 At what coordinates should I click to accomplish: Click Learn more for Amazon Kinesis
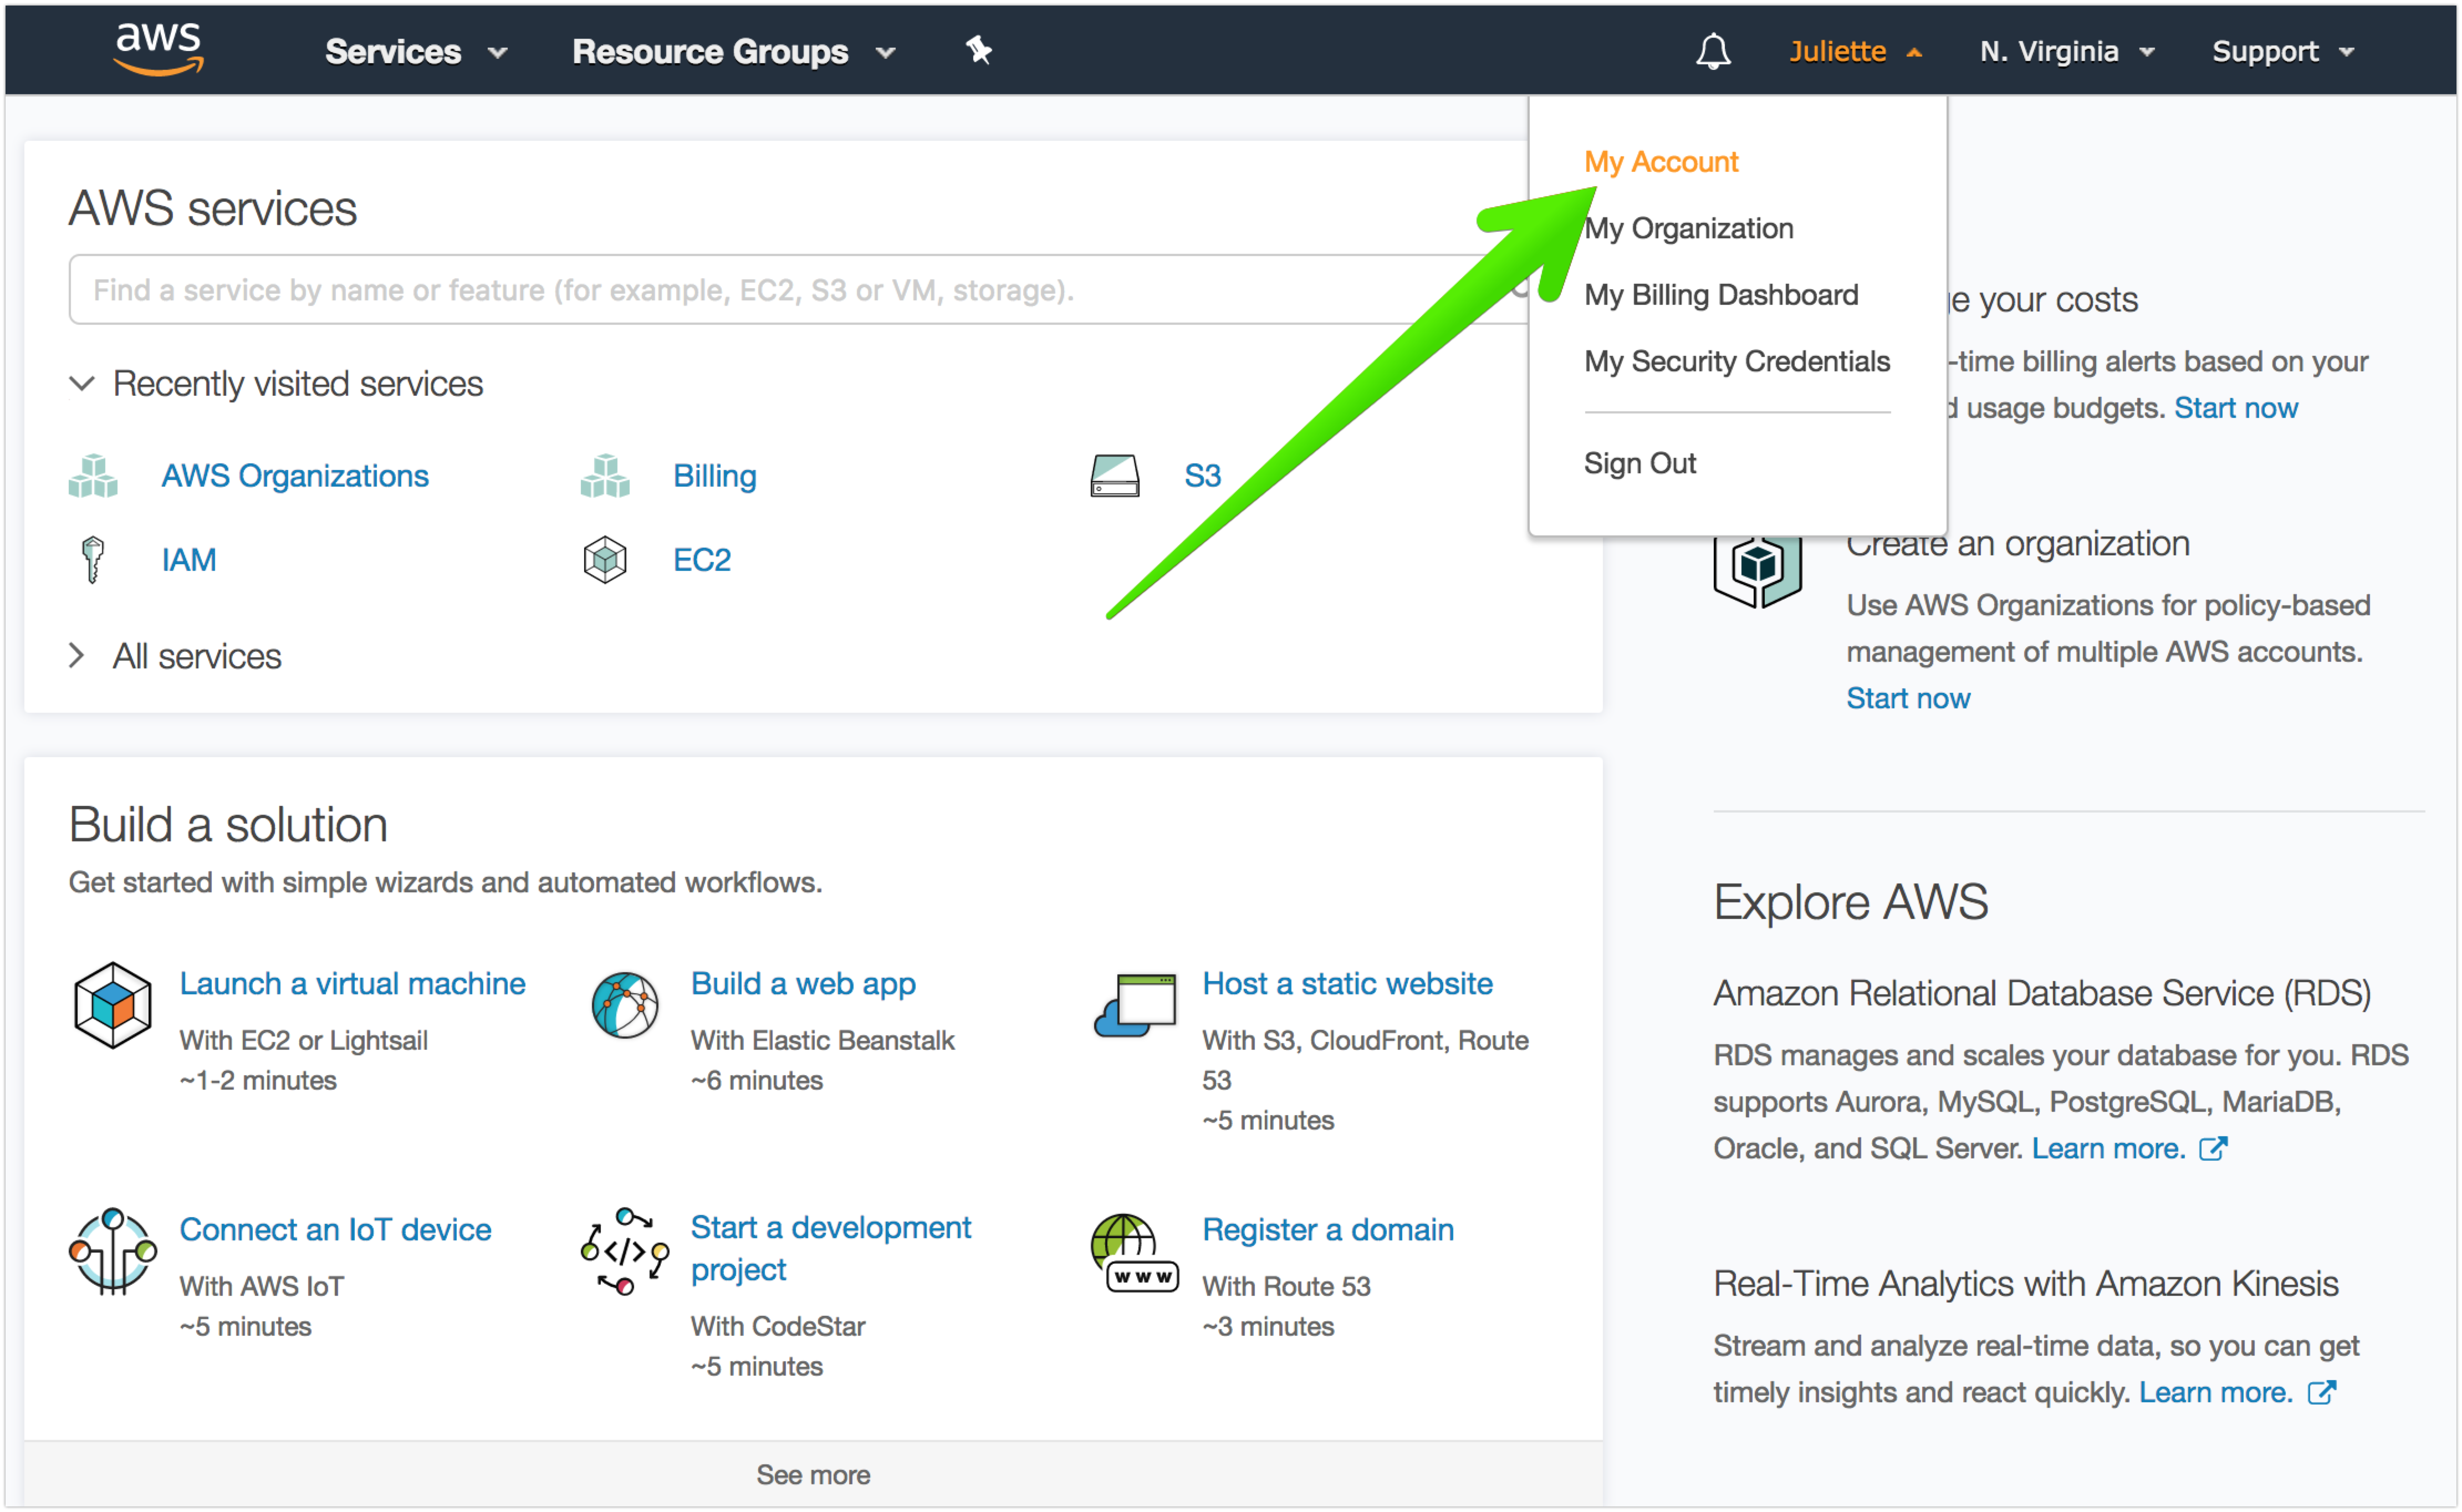click(x=2215, y=1392)
